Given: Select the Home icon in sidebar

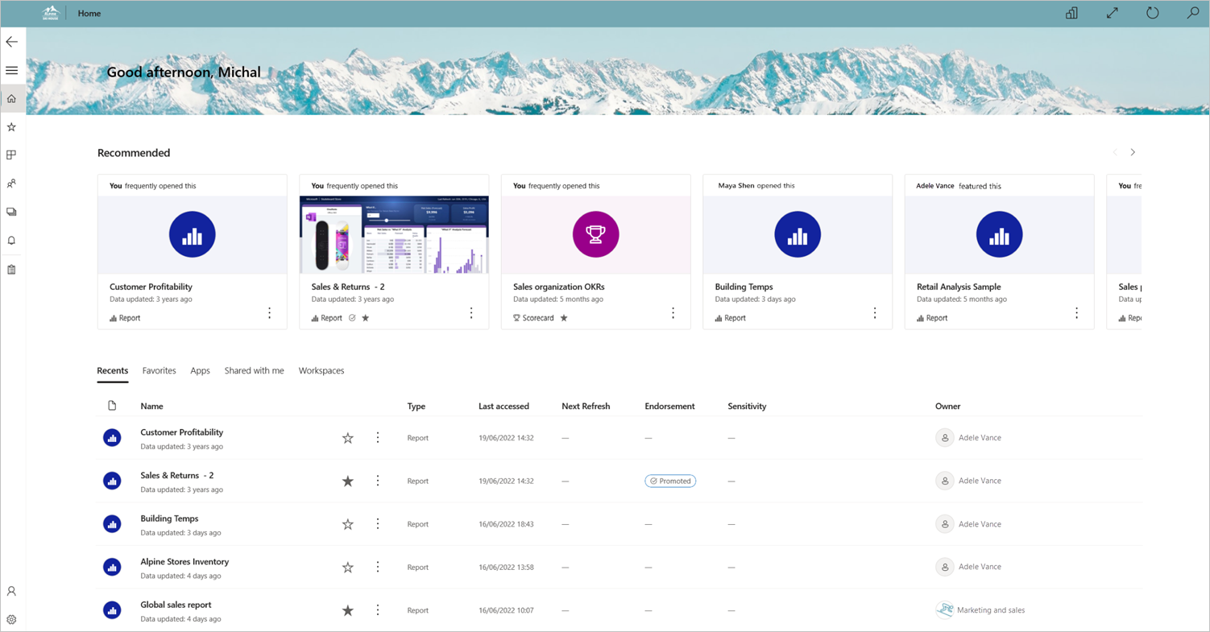Looking at the screenshot, I should 11,99.
